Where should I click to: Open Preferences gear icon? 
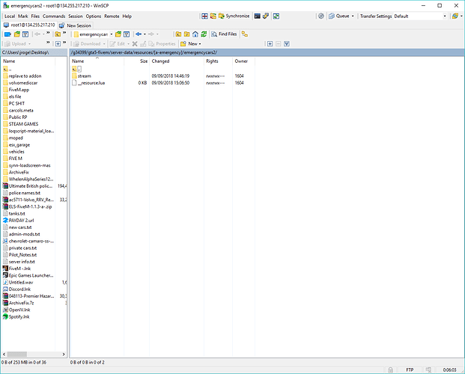(x=321, y=16)
